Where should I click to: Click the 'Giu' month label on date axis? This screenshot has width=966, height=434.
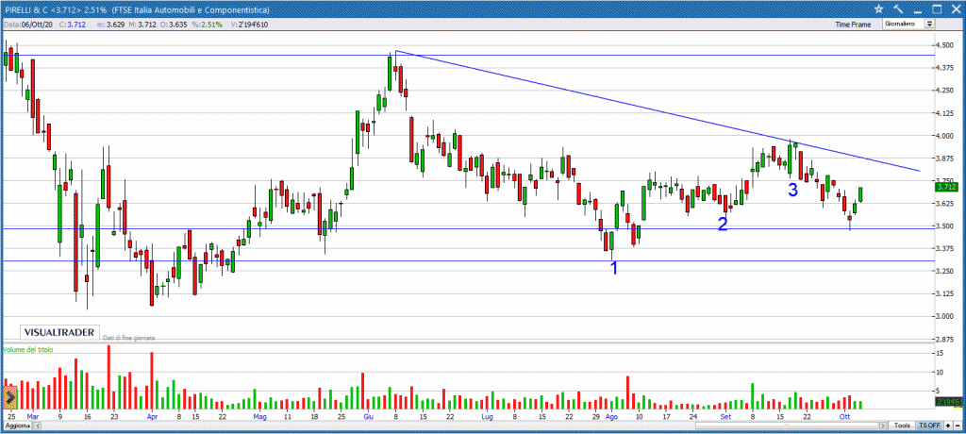[x=368, y=417]
